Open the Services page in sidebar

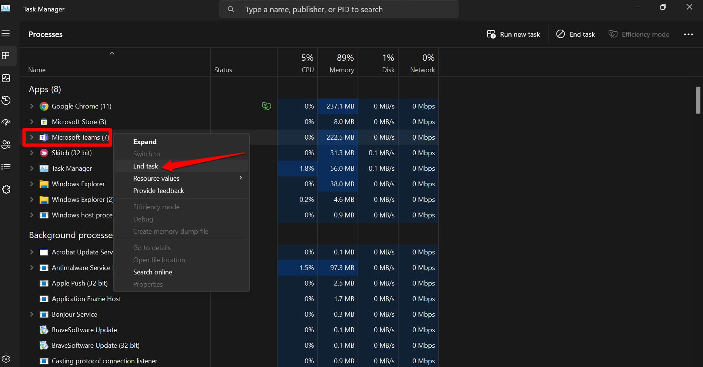(x=6, y=189)
